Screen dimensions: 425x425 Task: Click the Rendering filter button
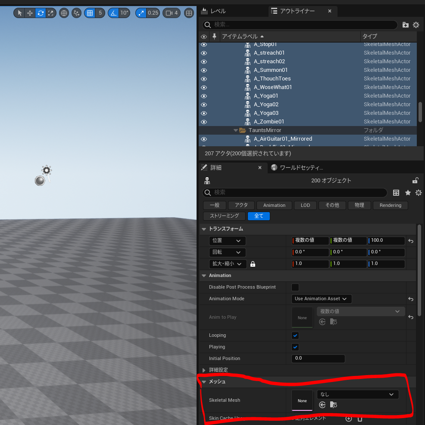click(390, 205)
